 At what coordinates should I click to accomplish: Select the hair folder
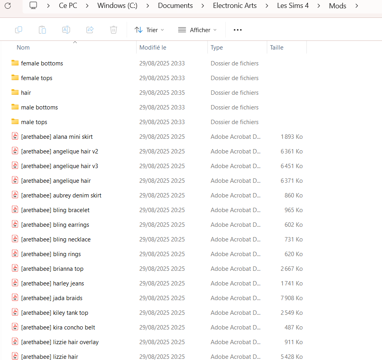[26, 93]
